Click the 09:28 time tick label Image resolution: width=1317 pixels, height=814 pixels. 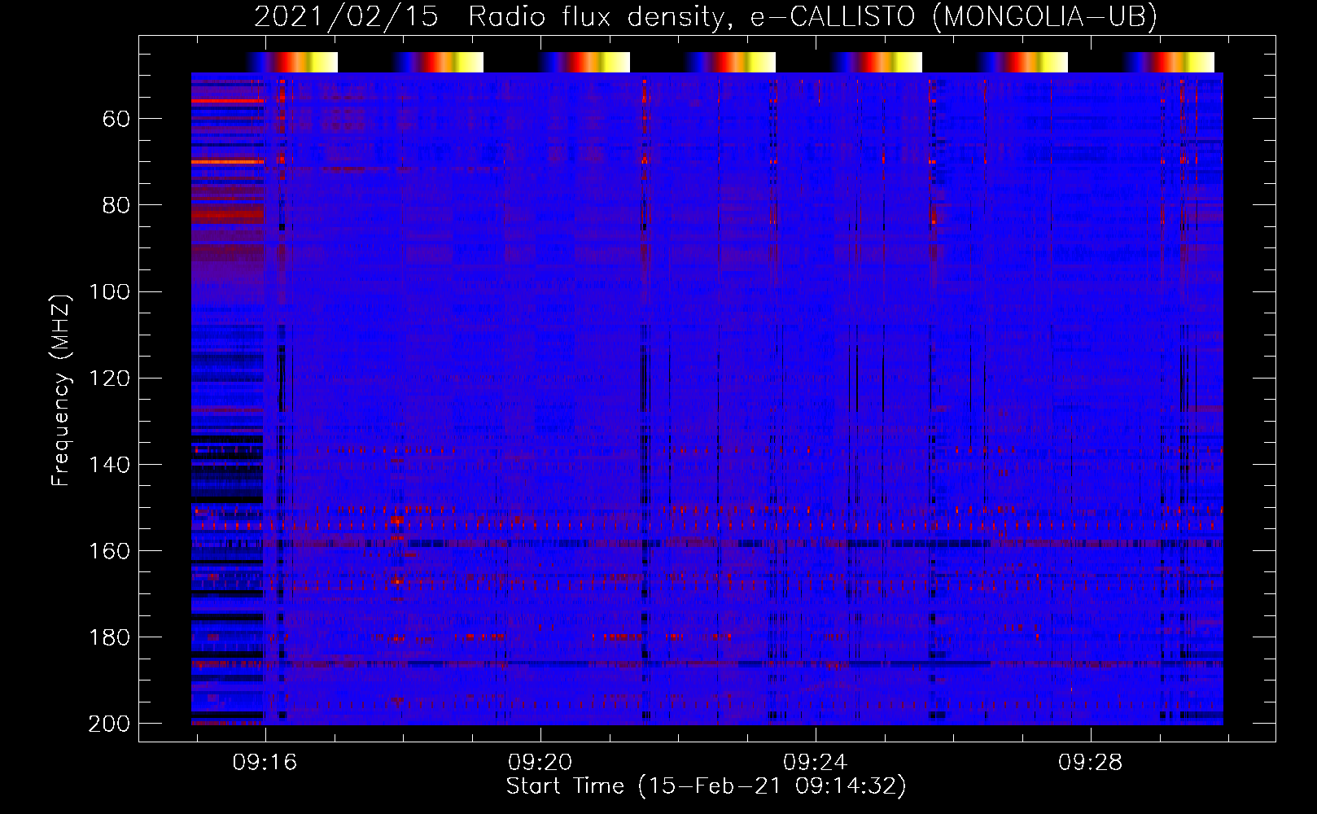pos(1090,762)
